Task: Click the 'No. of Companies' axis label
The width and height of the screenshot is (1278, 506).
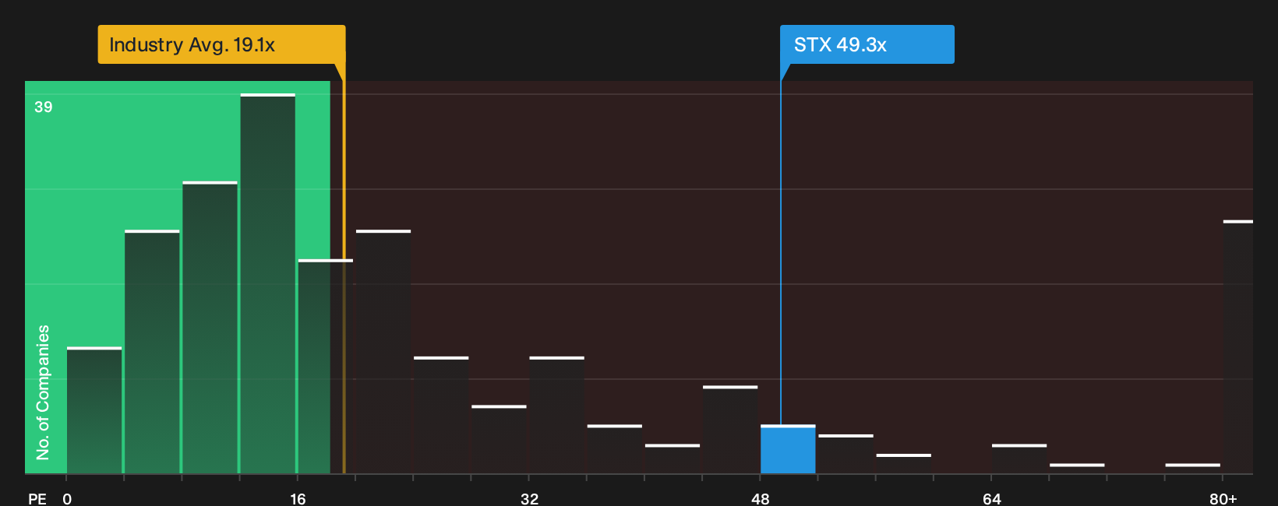Action: click(43, 392)
